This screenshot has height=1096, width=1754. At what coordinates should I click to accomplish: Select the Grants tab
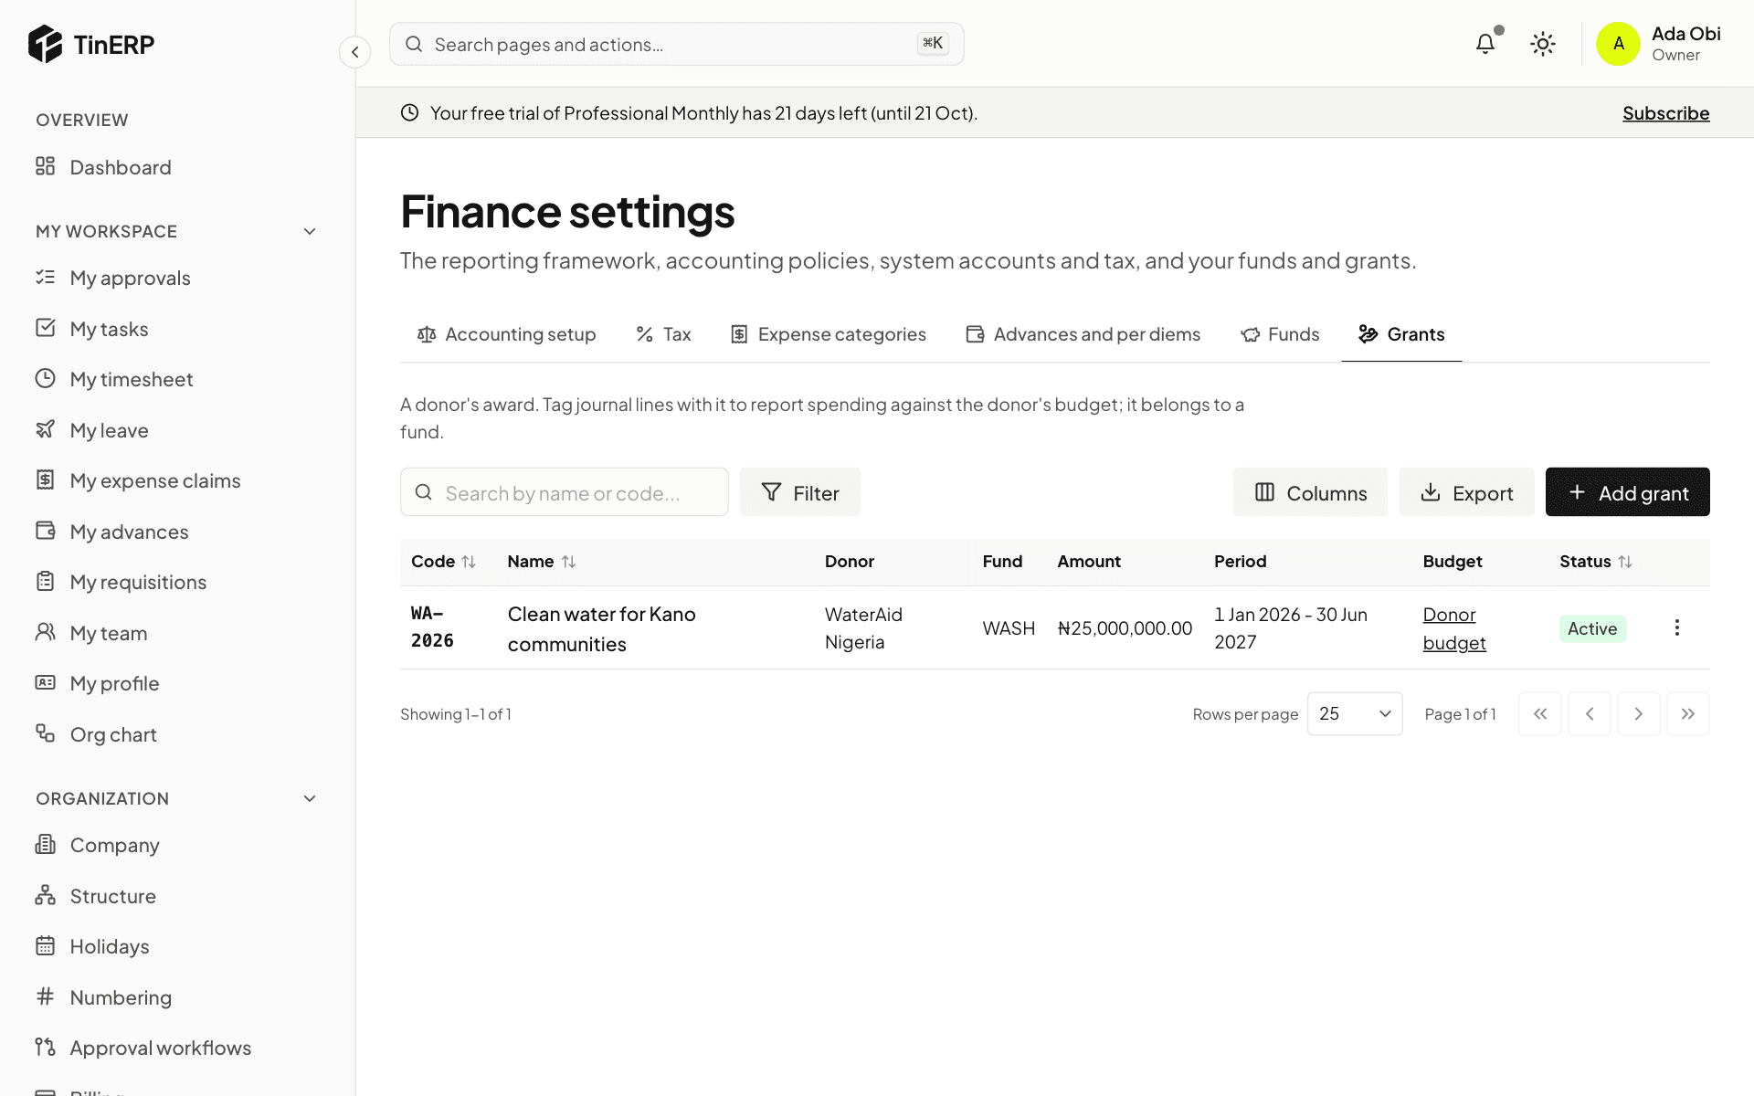click(x=1401, y=334)
